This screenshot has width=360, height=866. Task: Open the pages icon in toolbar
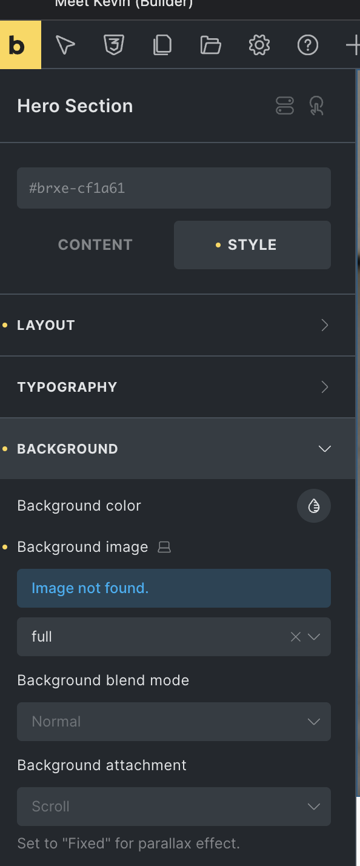(x=162, y=45)
